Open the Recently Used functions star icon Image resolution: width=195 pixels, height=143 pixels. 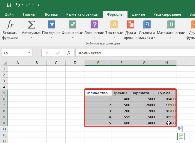51,25
